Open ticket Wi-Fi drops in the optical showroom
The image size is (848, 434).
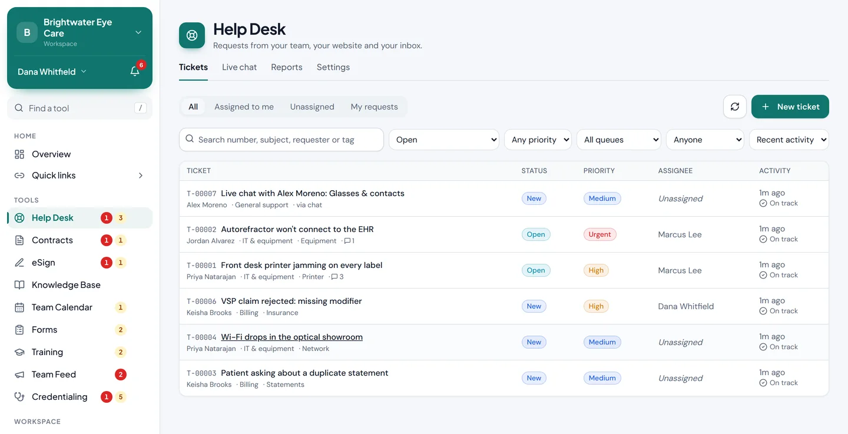pos(291,337)
